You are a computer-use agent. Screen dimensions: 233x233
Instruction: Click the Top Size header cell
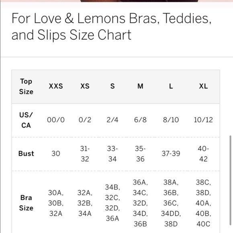pyautogui.click(x=26, y=86)
